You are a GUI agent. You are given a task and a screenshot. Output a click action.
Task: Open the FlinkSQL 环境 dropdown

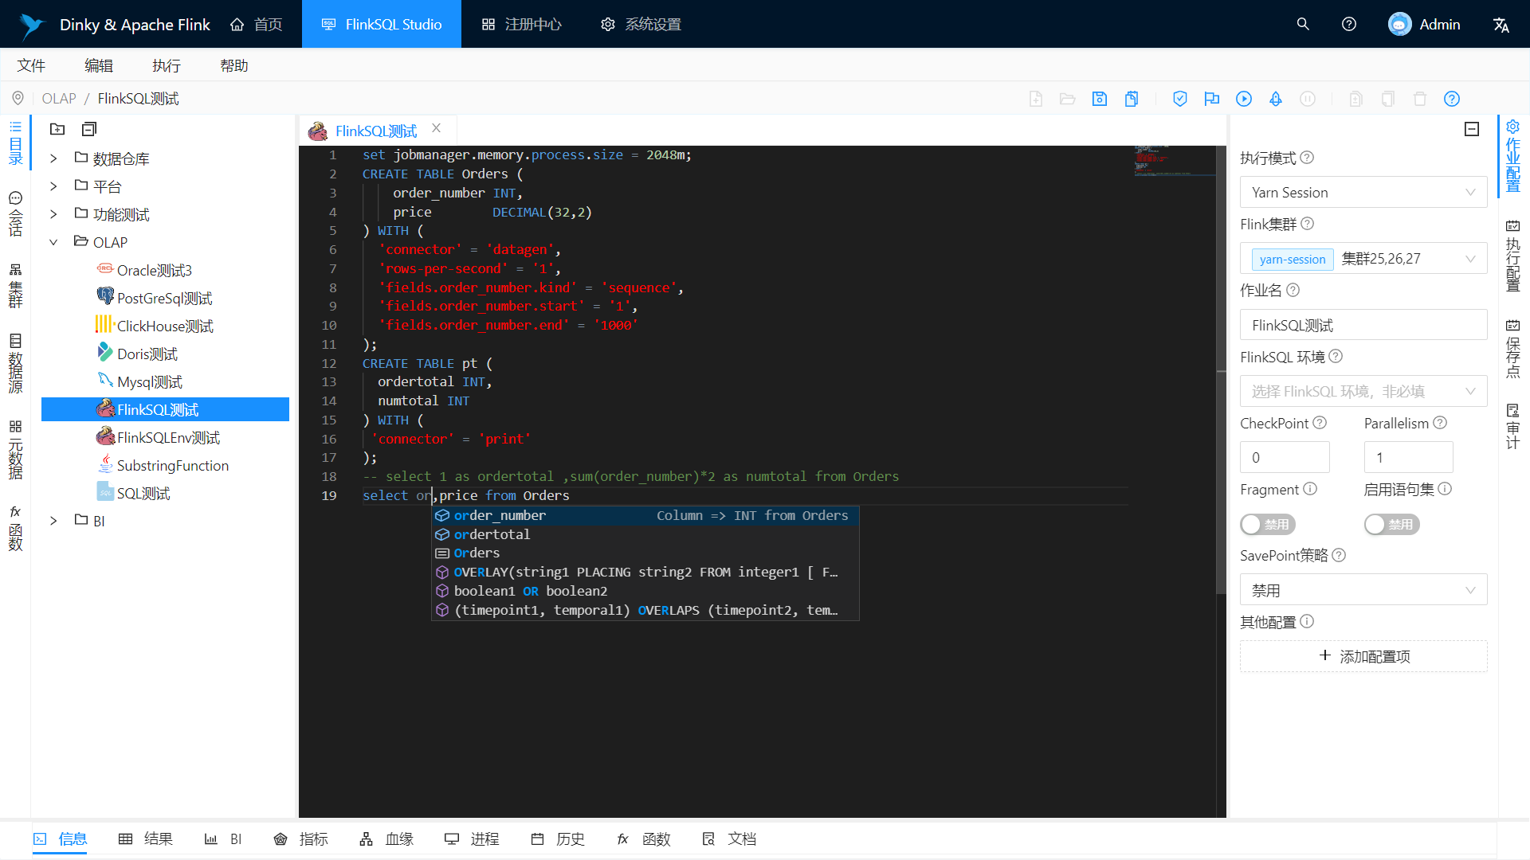(1363, 391)
